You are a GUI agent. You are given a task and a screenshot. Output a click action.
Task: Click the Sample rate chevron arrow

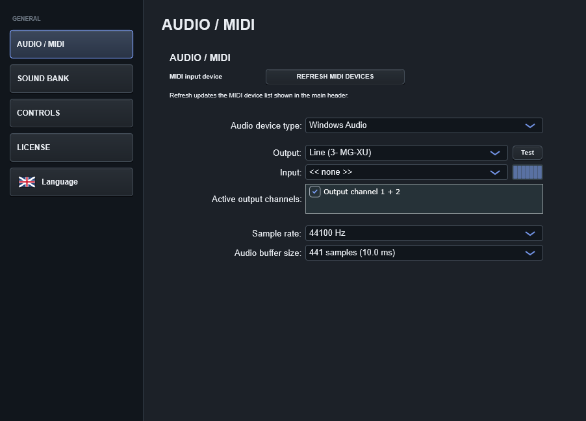click(530, 234)
